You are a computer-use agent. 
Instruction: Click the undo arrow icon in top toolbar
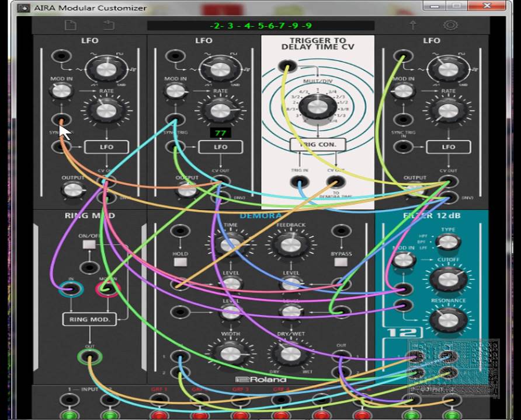tap(109, 25)
